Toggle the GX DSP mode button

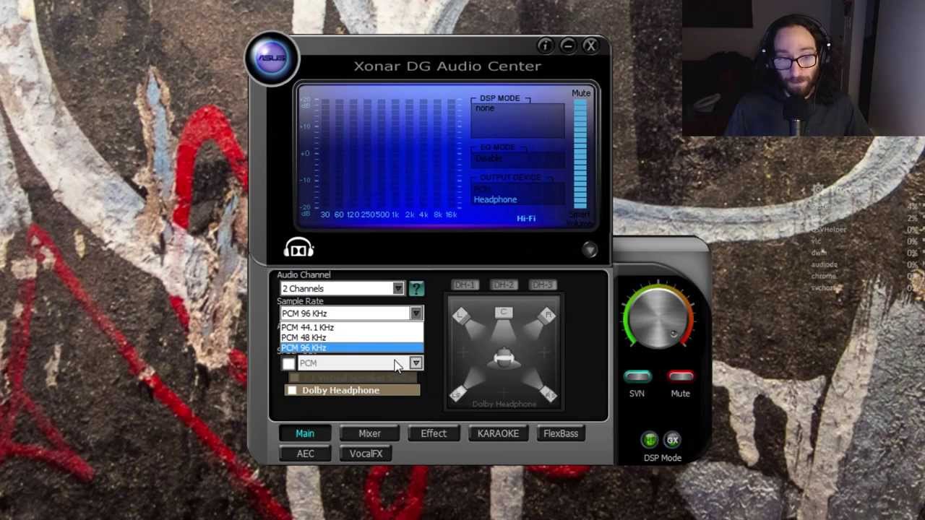tap(672, 440)
